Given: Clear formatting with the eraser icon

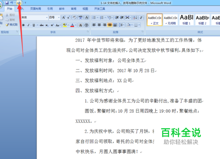Looking at the screenshot, I should (74, 18).
